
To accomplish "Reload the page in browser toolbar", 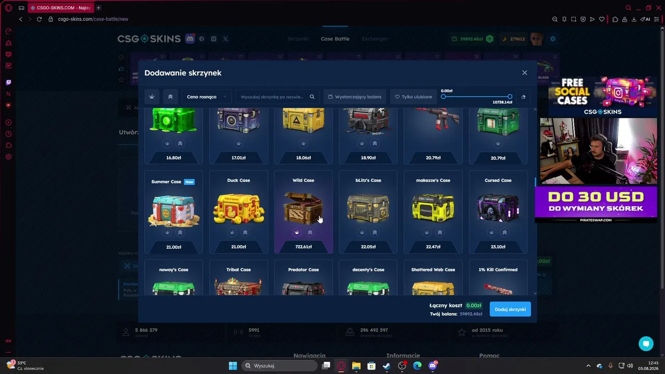I will coord(39,19).
